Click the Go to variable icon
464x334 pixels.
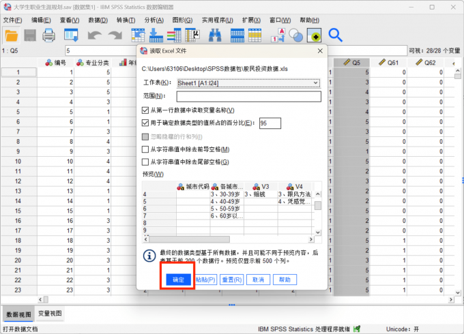(x=156, y=35)
